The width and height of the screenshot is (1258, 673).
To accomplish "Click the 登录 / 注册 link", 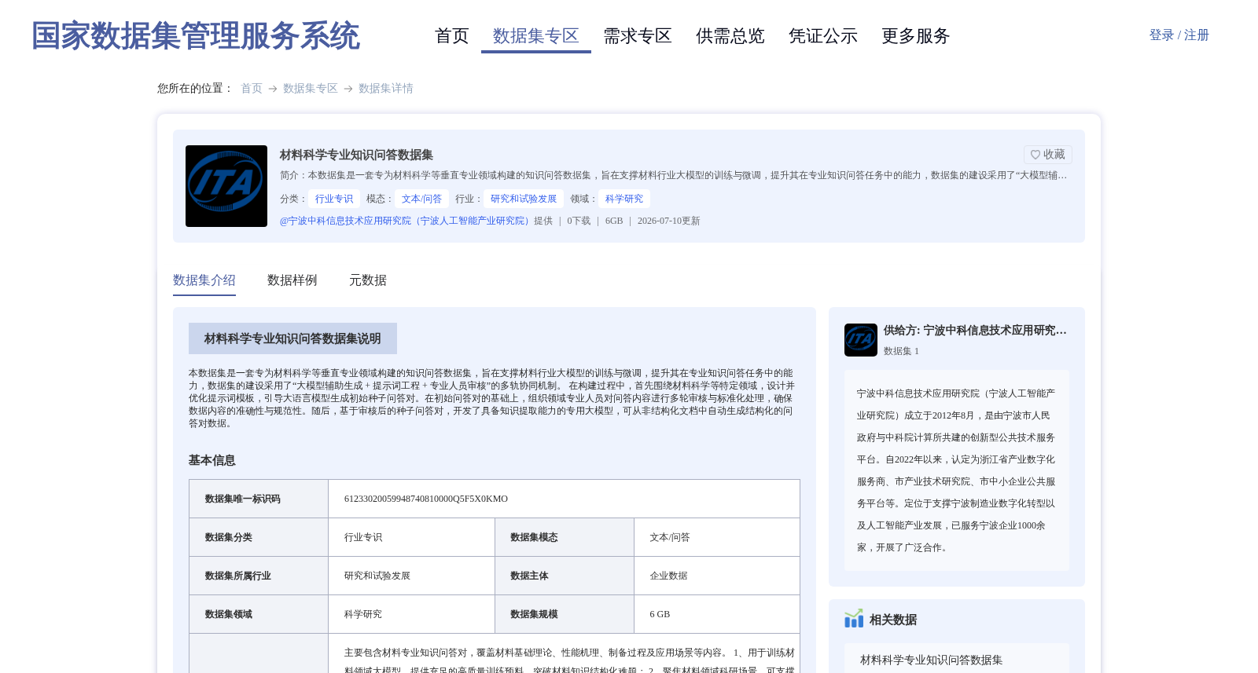I will tap(1179, 35).
